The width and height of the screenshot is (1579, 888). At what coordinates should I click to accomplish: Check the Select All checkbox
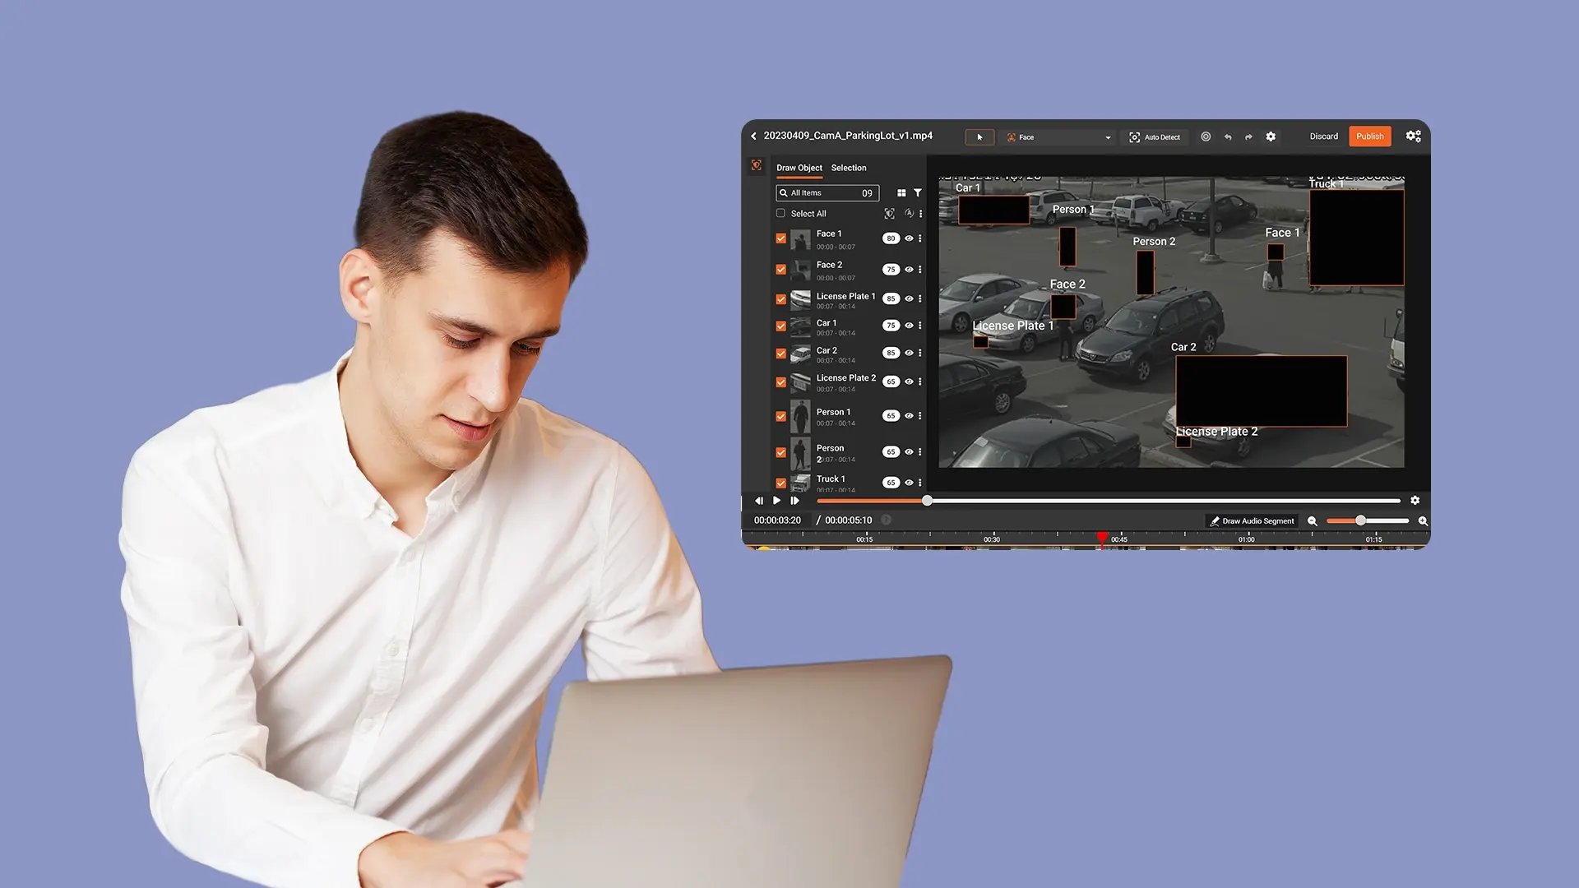tap(780, 214)
